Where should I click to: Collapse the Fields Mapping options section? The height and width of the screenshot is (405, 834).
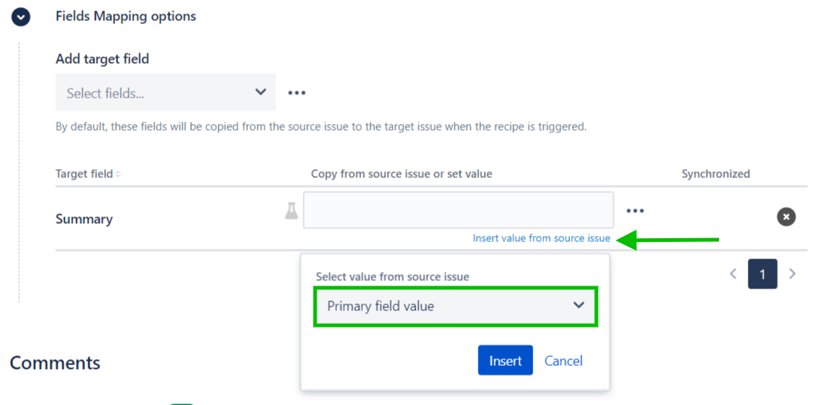pyautogui.click(x=20, y=17)
